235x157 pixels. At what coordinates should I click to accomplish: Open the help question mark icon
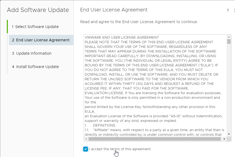coord(228,11)
